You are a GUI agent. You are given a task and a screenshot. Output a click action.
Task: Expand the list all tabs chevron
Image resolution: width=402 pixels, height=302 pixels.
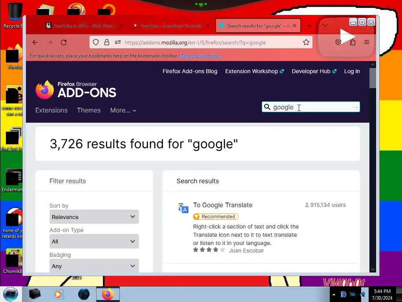pos(325,26)
